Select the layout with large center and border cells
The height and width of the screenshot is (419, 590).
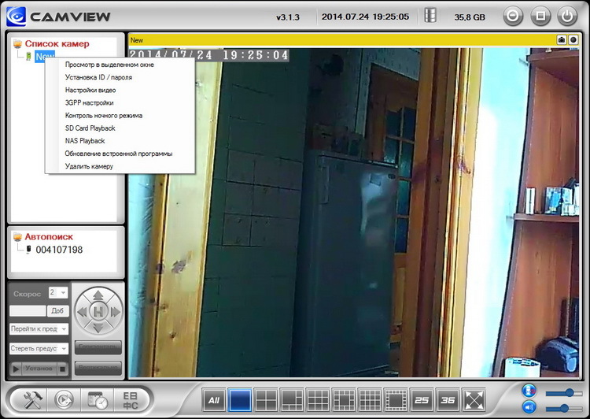396,400
